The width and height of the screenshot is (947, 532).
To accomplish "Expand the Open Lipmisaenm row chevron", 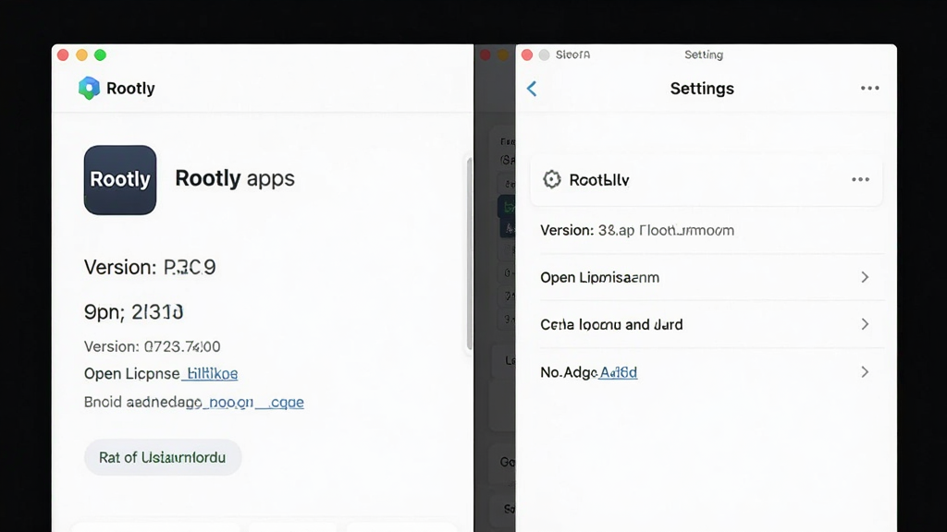I will (x=865, y=277).
